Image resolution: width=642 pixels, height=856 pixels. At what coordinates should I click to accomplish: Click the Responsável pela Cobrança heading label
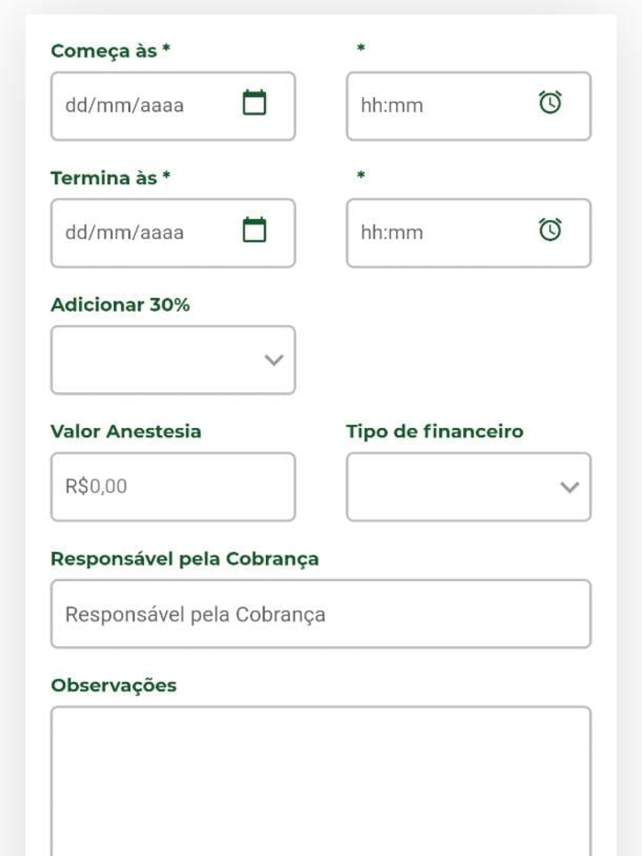184,559
